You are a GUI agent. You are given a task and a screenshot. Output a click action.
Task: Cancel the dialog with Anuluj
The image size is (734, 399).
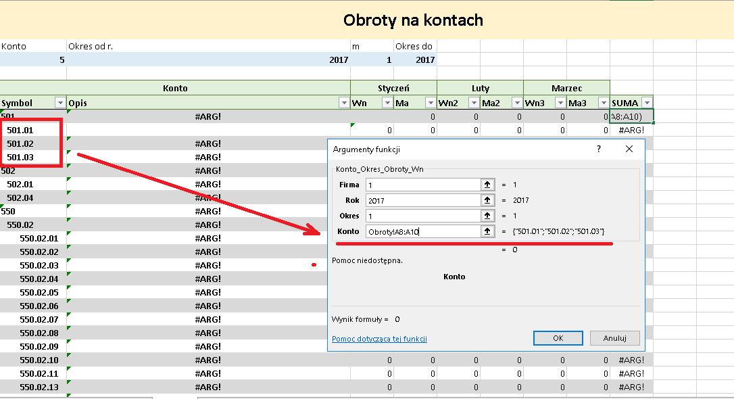614,338
